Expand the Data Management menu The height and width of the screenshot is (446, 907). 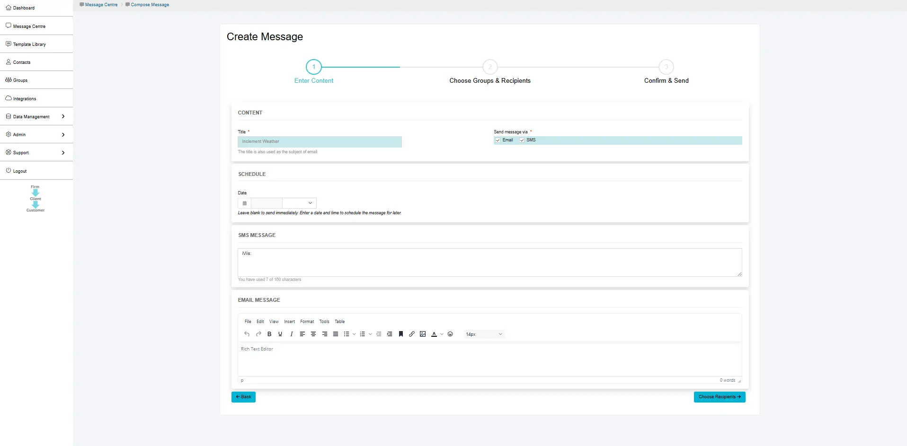pos(31,116)
